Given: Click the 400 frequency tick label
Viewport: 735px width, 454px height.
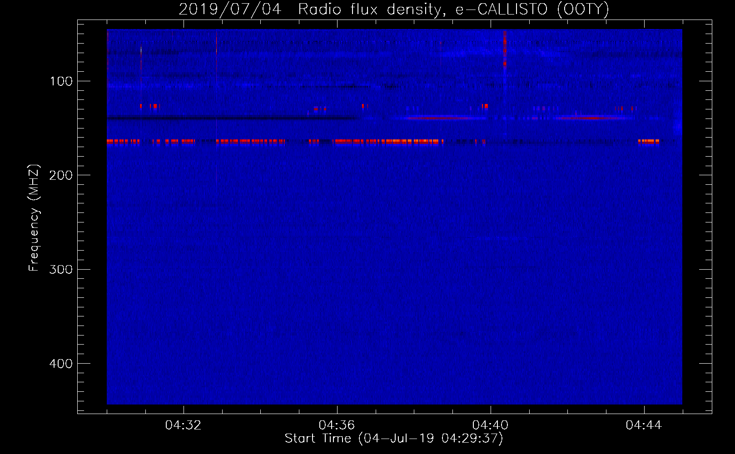Looking at the screenshot, I should pos(60,364).
